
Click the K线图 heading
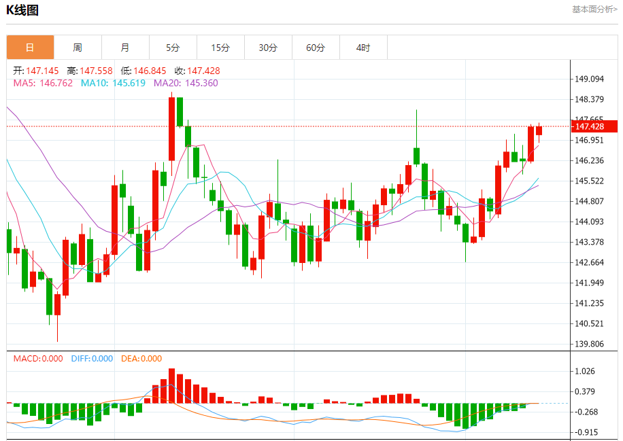point(22,10)
